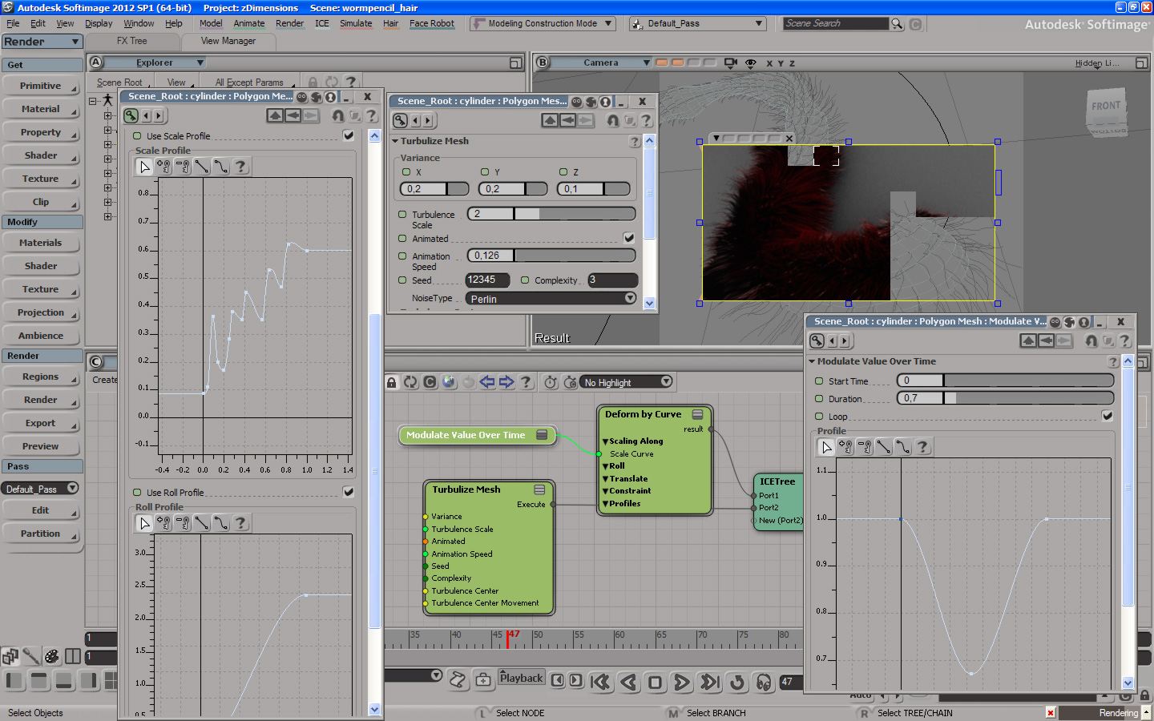
Task: Open the NoiseType Perlin dropdown
Action: 551,299
